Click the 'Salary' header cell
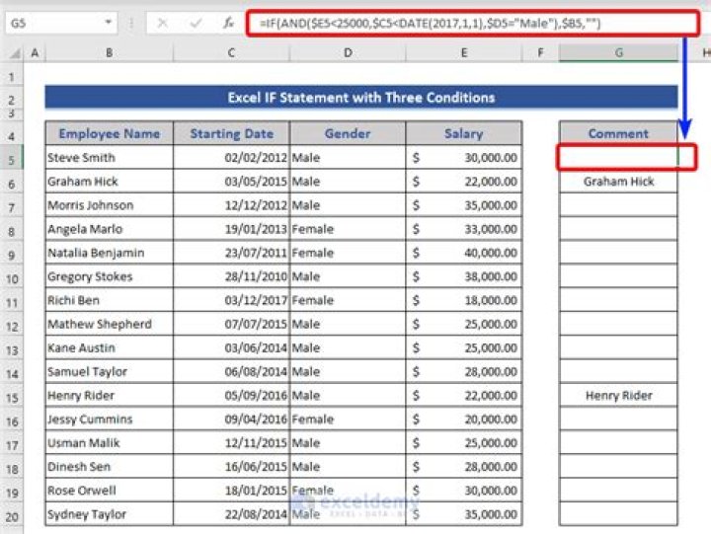The image size is (711, 534). [x=464, y=133]
